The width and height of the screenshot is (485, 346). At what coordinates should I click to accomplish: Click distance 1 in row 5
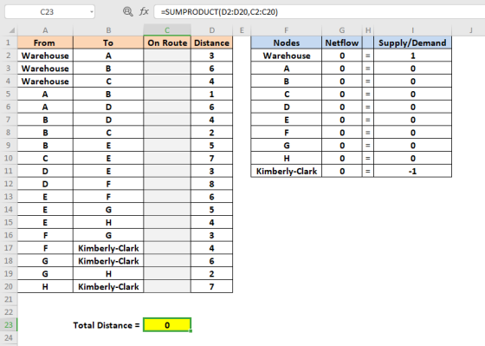point(211,95)
